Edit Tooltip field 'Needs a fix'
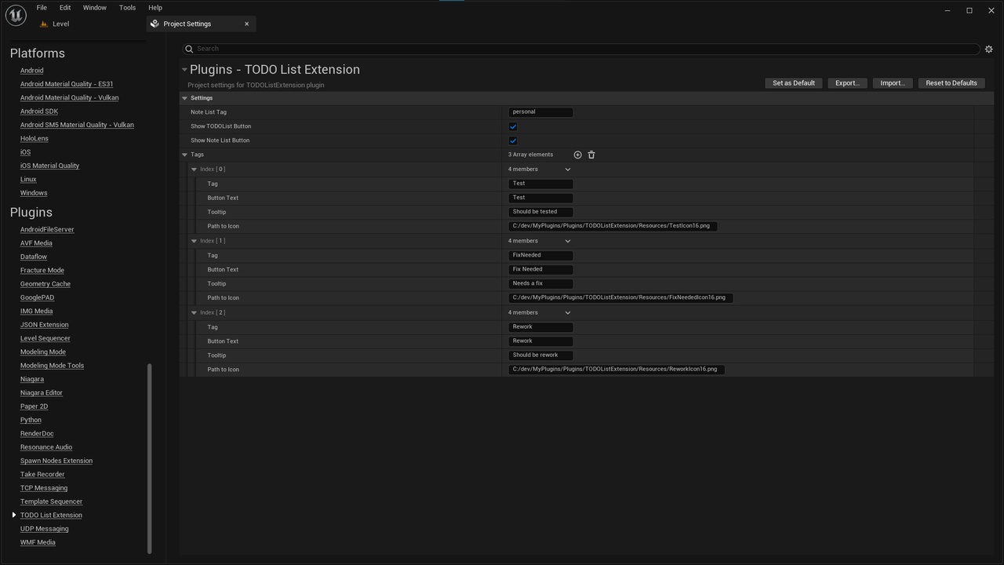This screenshot has width=1004, height=565. point(540,283)
